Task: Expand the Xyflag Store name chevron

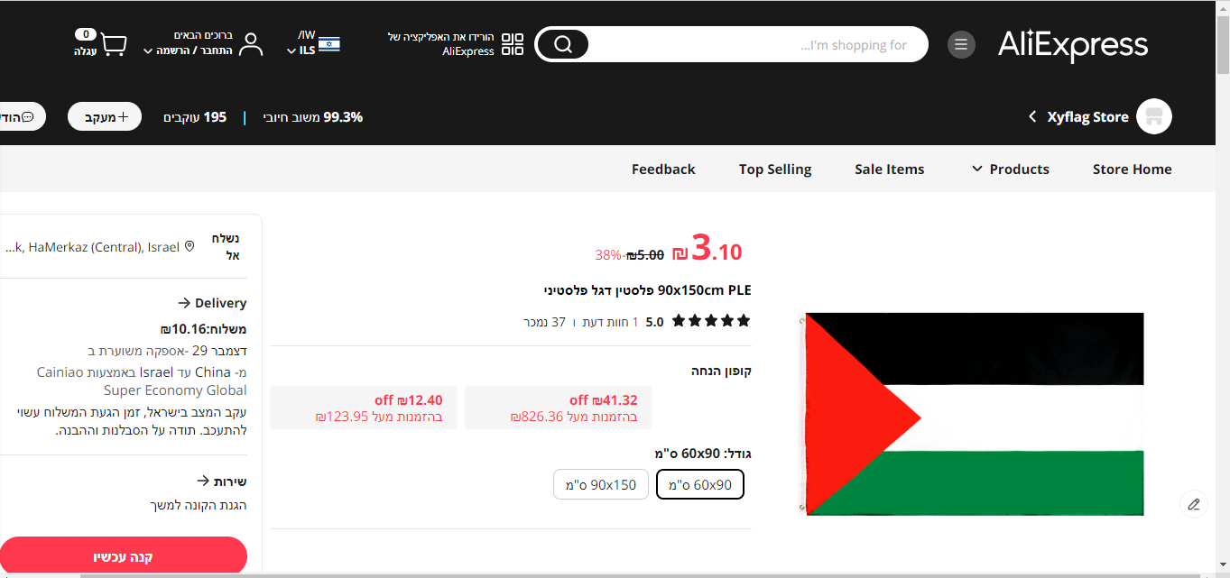Action: [x=1032, y=116]
